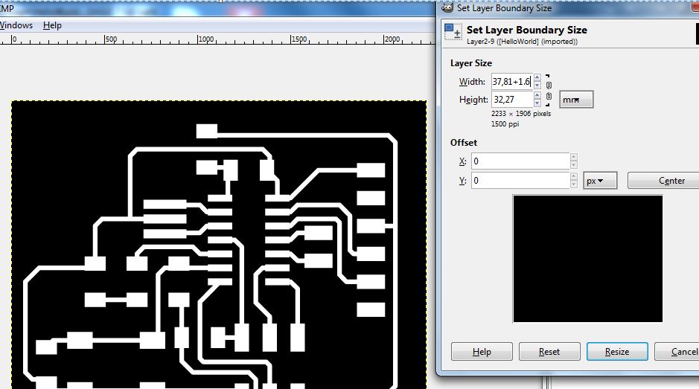699x389 pixels.
Task: Click the Resize button
Action: [617, 352]
